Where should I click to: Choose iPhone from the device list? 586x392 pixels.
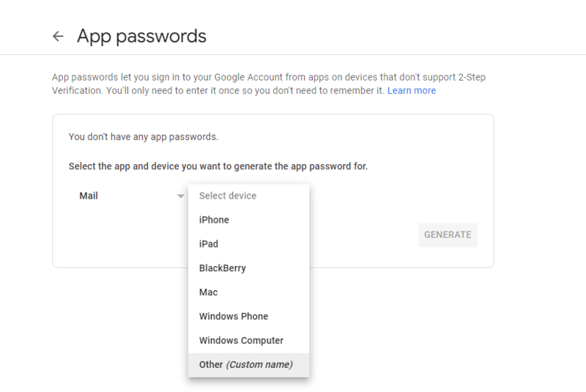[214, 220]
